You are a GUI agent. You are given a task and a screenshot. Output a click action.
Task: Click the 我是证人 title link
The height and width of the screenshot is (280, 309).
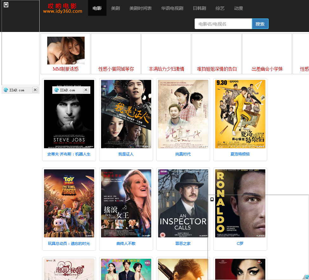pyautogui.click(x=126, y=154)
